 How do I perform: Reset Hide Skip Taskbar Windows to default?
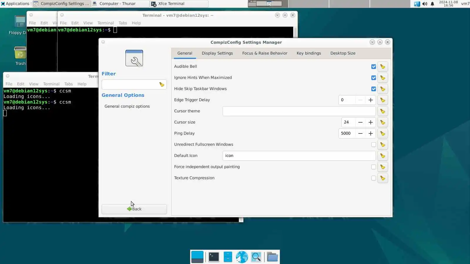(x=382, y=89)
